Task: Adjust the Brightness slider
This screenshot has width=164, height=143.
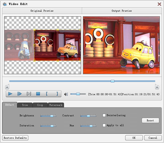Action: point(48,116)
